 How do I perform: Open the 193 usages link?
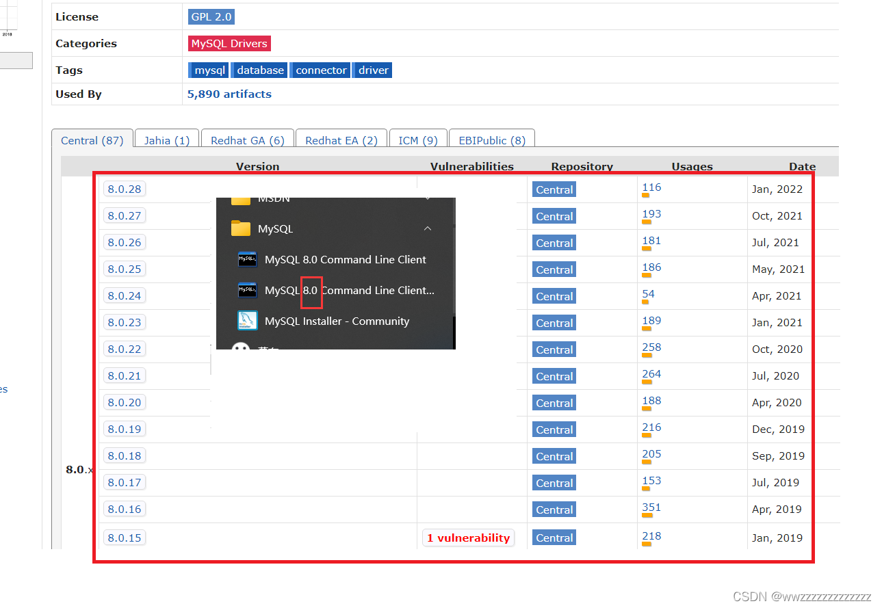coord(651,214)
